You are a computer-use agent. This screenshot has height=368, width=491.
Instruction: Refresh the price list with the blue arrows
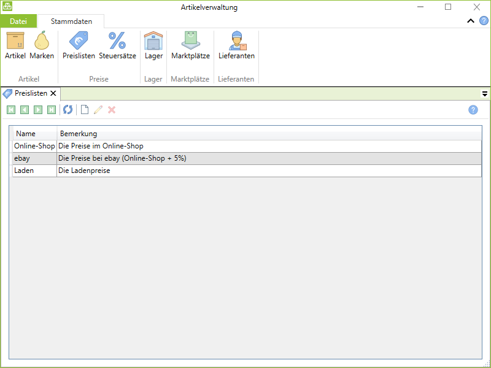[x=68, y=110]
